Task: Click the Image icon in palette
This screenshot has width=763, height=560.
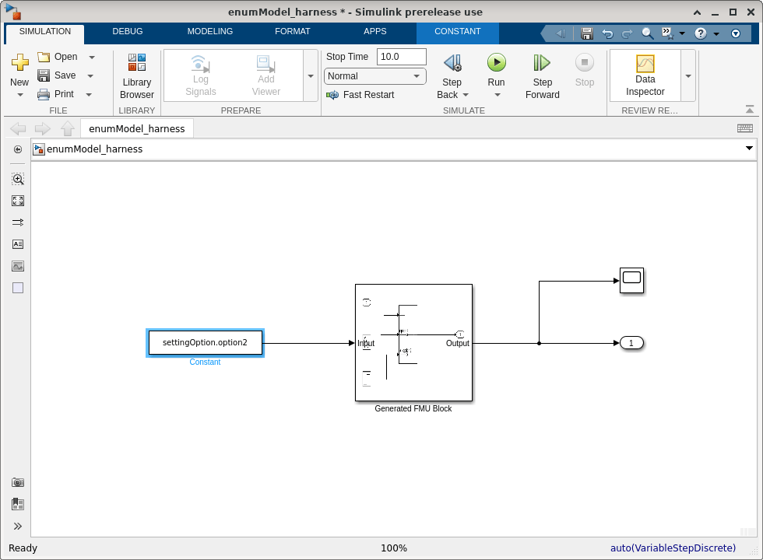Action: tap(18, 266)
